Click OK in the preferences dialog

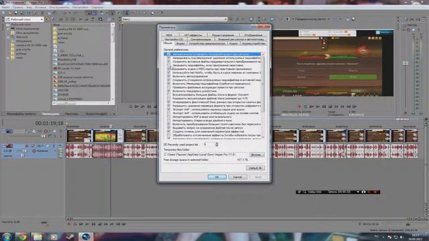tap(217, 177)
